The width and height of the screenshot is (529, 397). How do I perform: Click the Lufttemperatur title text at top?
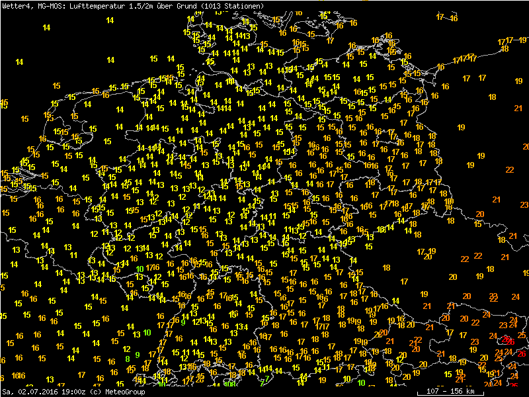tap(94, 6)
